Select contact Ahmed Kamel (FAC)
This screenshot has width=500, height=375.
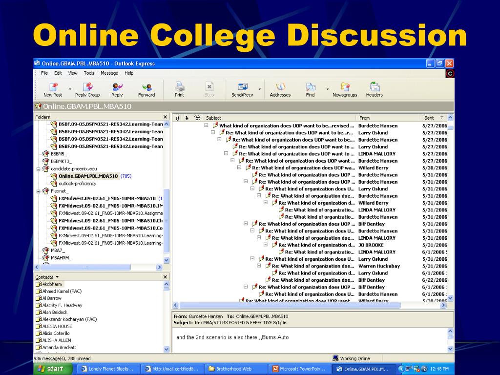click(62, 291)
